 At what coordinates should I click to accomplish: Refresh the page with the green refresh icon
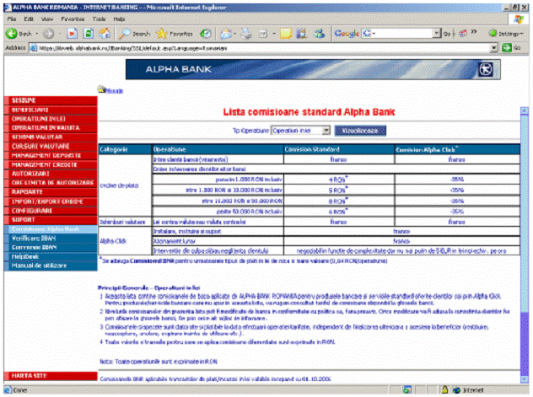click(x=89, y=33)
